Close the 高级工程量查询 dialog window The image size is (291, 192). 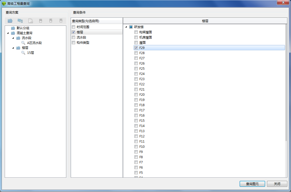(283, 2)
